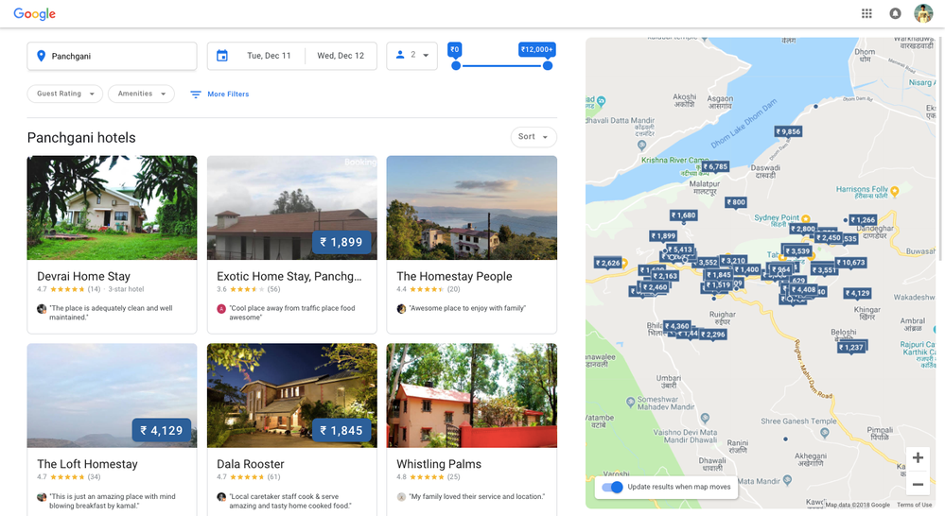Zoom out on the map
This screenshot has width=945, height=516.
click(x=918, y=485)
